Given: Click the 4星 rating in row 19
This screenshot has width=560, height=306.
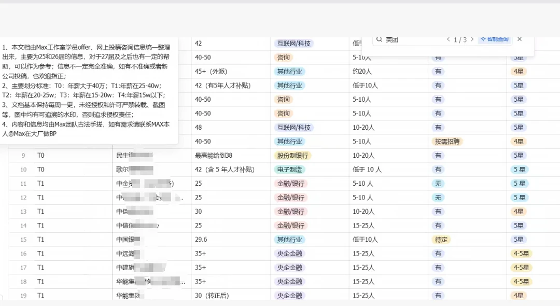Looking at the screenshot, I should [x=518, y=295].
